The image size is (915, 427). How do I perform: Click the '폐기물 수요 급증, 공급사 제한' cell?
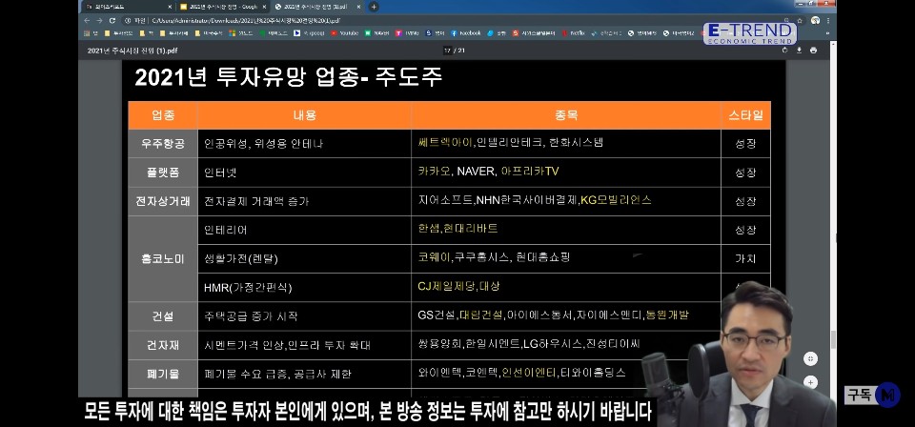tap(305, 374)
